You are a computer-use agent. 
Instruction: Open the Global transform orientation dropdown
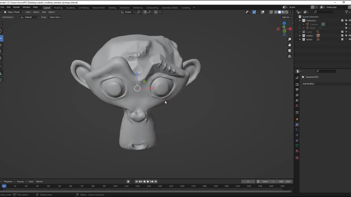128,12
